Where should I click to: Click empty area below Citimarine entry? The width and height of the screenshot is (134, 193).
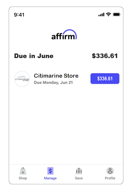click(66, 124)
